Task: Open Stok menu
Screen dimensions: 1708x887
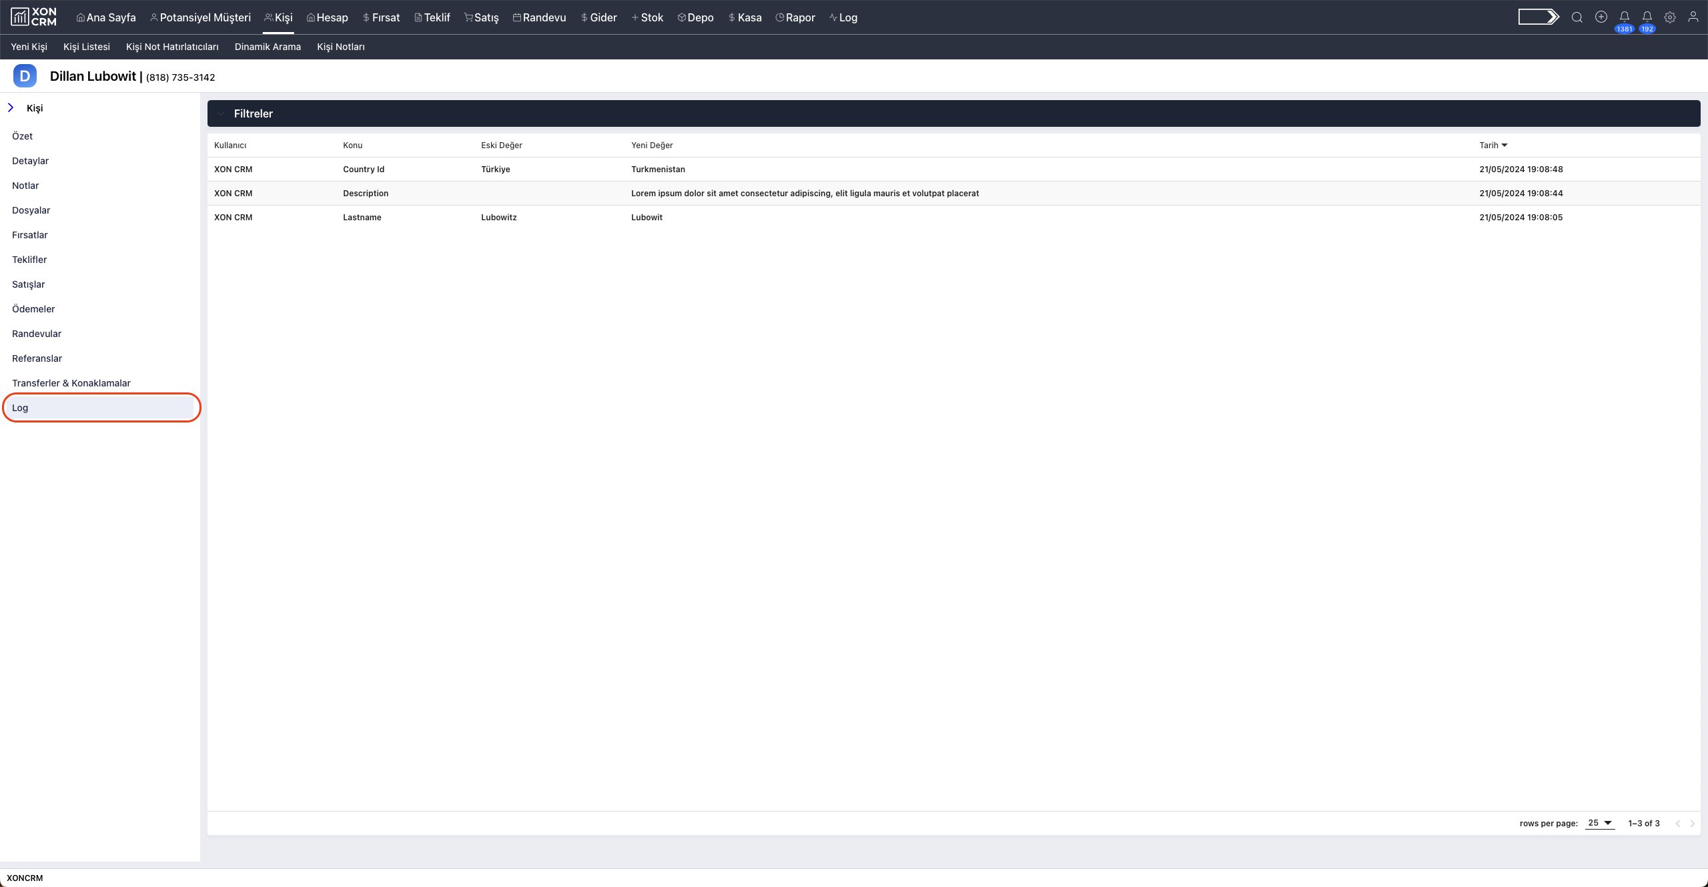Action: [x=647, y=17]
